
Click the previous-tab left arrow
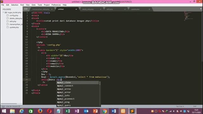[25, 9]
